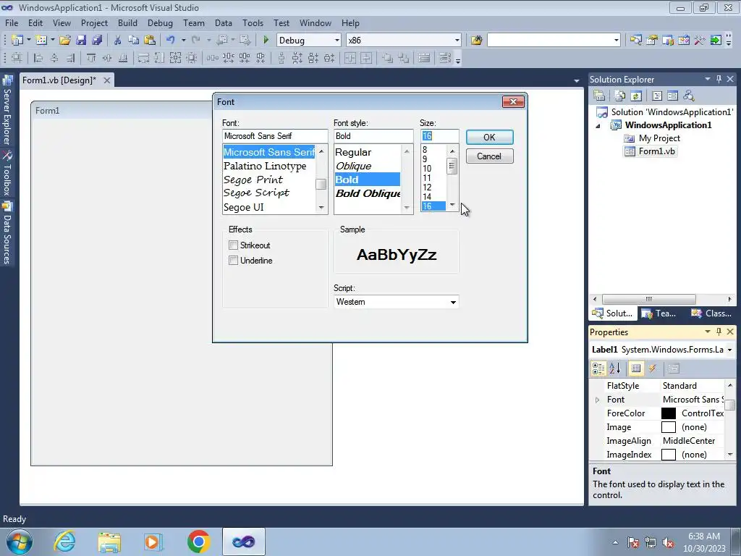Click Show All Files in Solution Explorer

(x=620, y=96)
